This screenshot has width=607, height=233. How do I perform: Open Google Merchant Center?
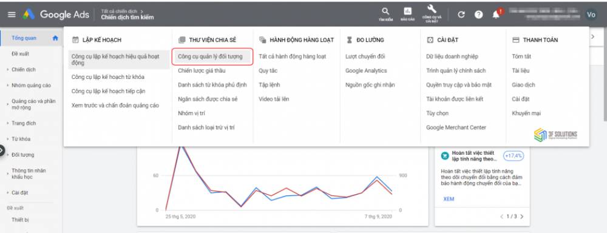coord(456,127)
